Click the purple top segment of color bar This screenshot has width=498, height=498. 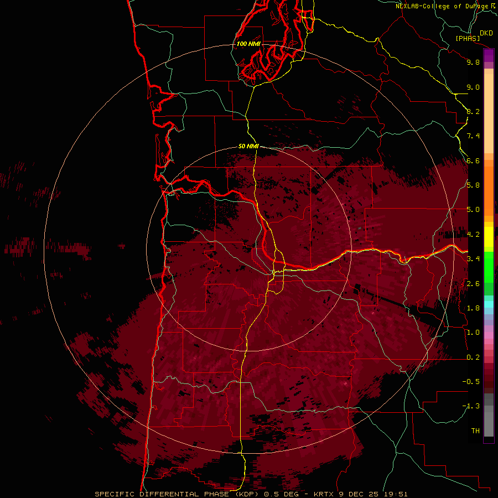coord(489,56)
